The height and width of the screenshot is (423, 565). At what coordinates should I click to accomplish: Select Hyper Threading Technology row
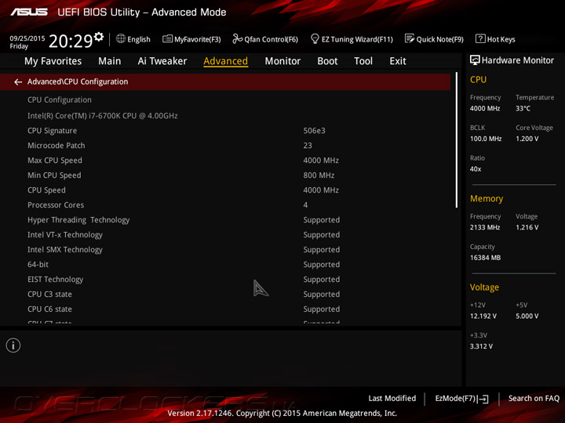[225, 220]
